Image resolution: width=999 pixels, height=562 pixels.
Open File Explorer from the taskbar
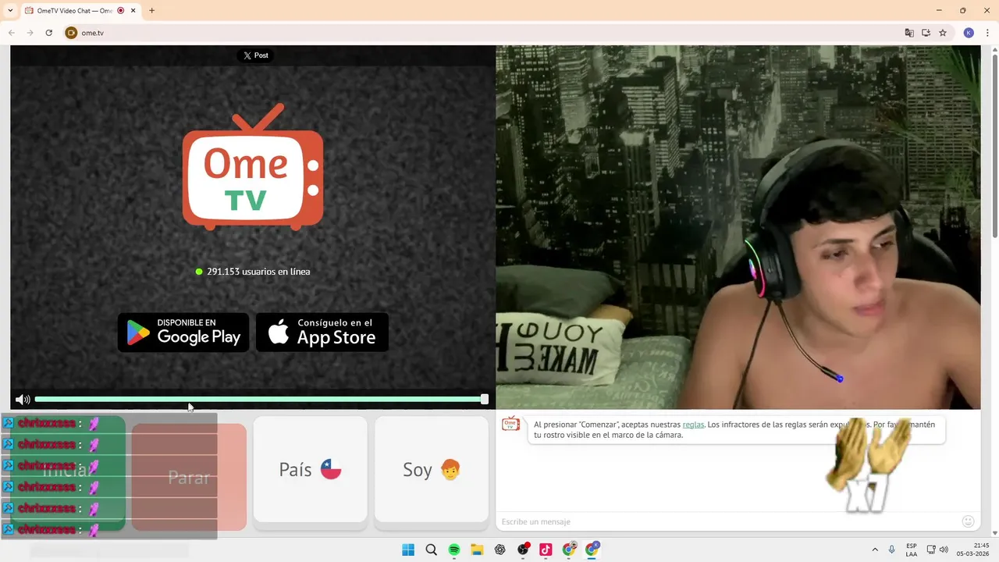tap(477, 550)
